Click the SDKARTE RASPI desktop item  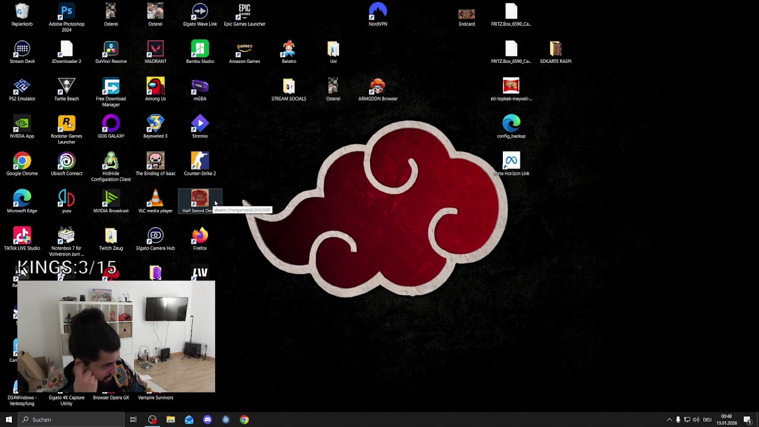click(x=556, y=53)
